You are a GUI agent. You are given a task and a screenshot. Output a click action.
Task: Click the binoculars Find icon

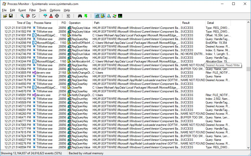tap(80, 16)
